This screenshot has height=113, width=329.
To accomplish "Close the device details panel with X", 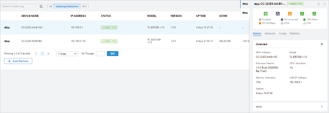I will pyautogui.click(x=318, y=4).
